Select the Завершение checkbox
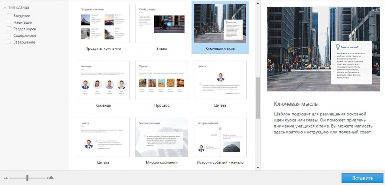 (9, 42)
